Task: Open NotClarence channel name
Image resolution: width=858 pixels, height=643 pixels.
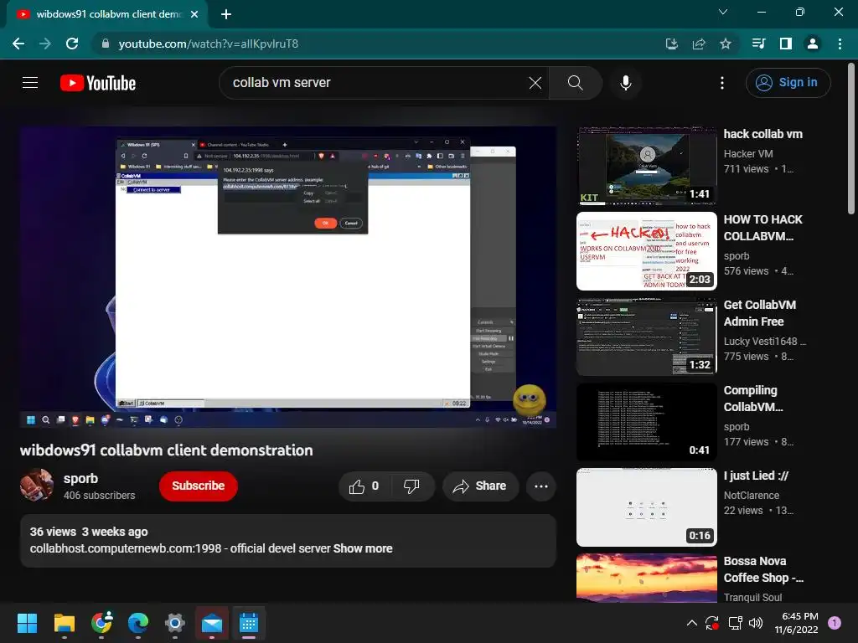Action: click(752, 496)
